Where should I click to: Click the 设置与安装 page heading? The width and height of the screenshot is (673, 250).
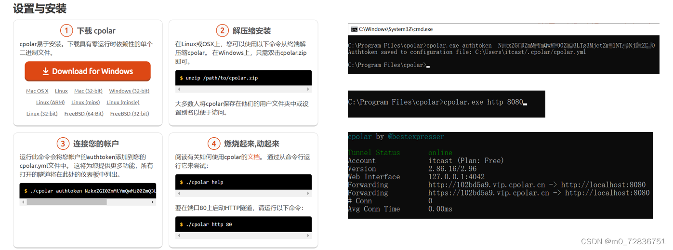[x=40, y=9]
